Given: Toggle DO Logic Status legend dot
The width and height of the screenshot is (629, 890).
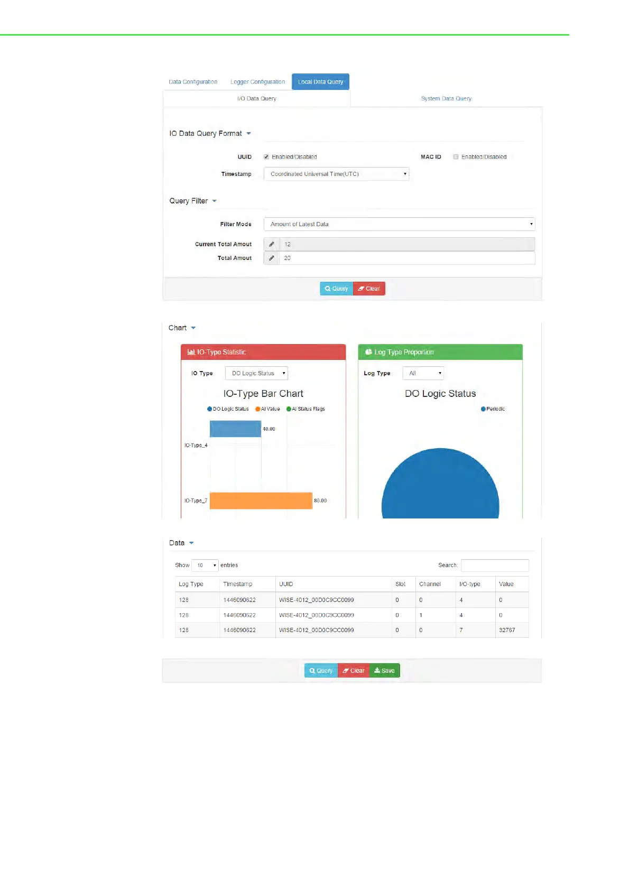Looking at the screenshot, I should 209,409.
